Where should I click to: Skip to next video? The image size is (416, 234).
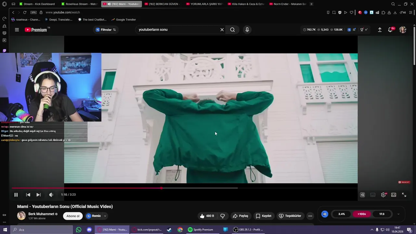[x=38, y=195]
